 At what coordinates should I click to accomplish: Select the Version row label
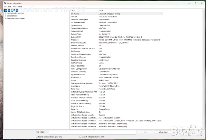point(74,17)
